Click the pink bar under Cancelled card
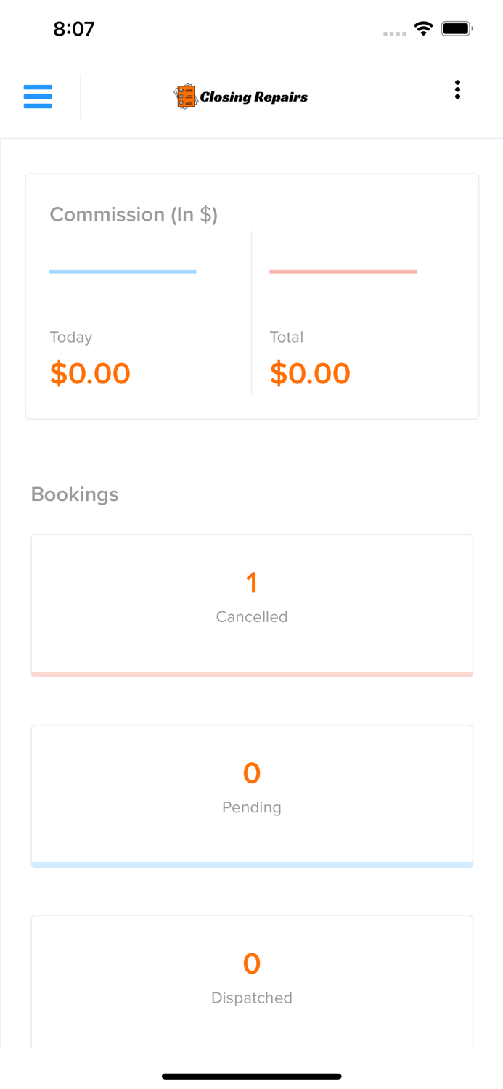The height and width of the screenshot is (1089, 503). (252, 674)
